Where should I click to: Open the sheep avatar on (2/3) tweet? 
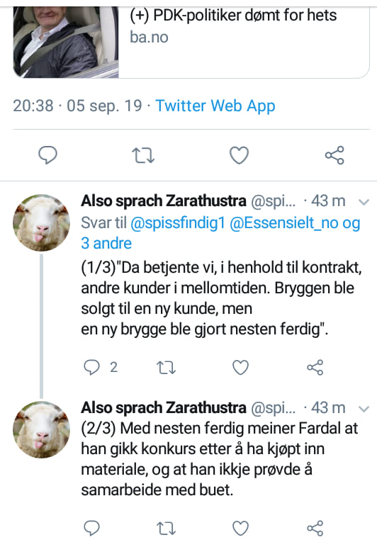[x=41, y=430]
